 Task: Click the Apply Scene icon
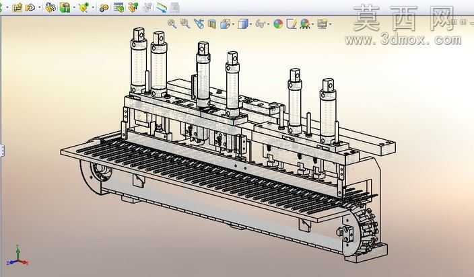305,24
